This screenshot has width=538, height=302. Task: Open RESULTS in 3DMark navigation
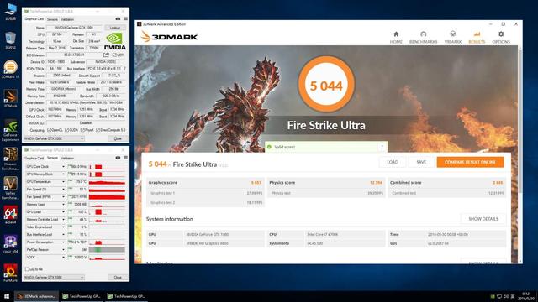477,37
